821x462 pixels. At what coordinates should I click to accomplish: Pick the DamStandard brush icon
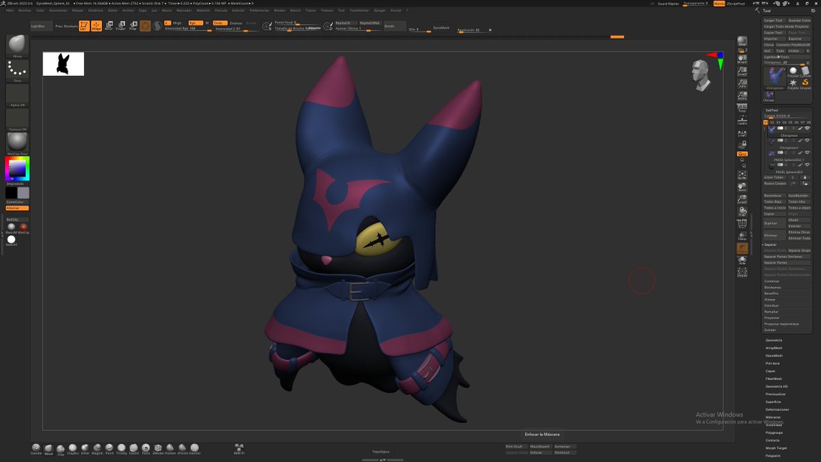(x=195, y=448)
